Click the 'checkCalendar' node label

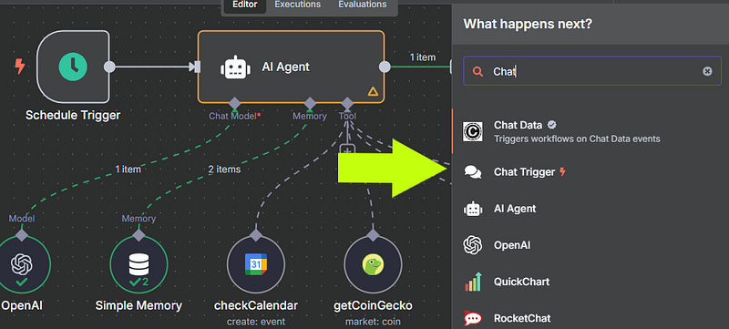(256, 306)
